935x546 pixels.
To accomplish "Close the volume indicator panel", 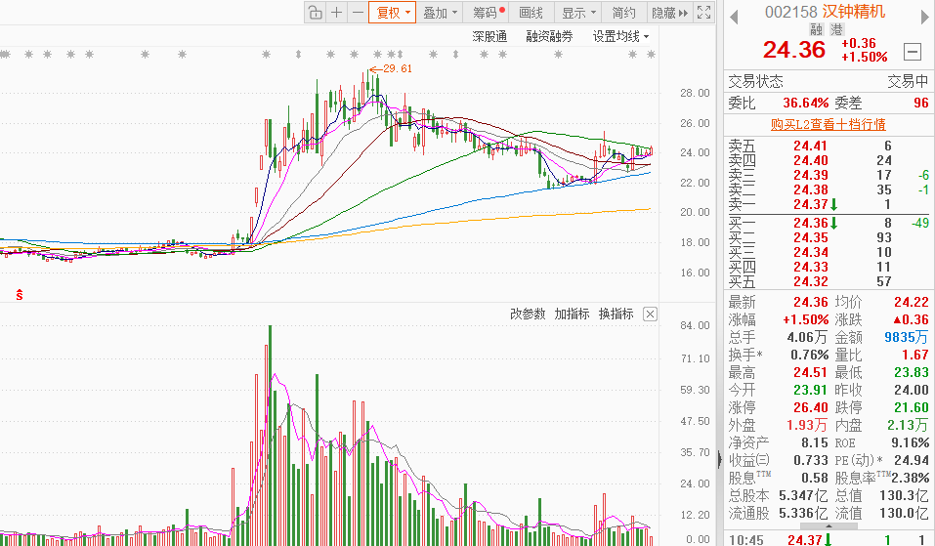I will 650,315.
